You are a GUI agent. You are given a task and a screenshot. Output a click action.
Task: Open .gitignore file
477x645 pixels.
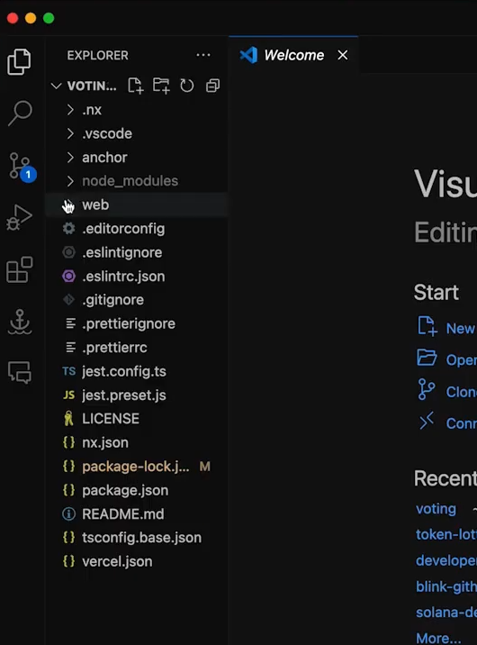click(x=136, y=300)
